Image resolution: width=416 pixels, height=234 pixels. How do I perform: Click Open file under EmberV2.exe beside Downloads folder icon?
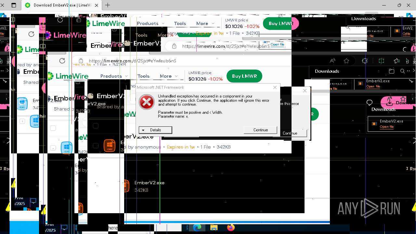(x=373, y=86)
